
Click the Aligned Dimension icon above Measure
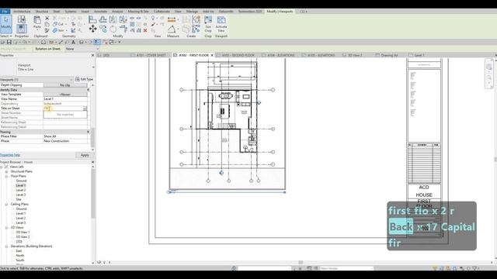[172, 19]
